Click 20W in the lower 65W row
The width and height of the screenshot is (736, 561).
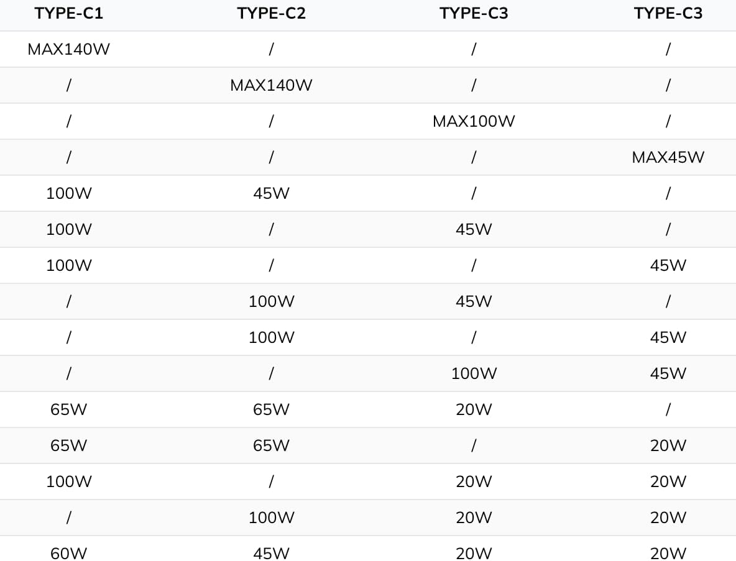668,446
